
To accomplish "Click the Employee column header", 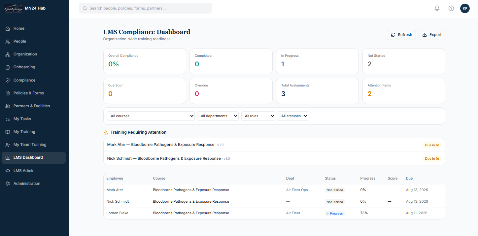I will (x=115, y=178).
